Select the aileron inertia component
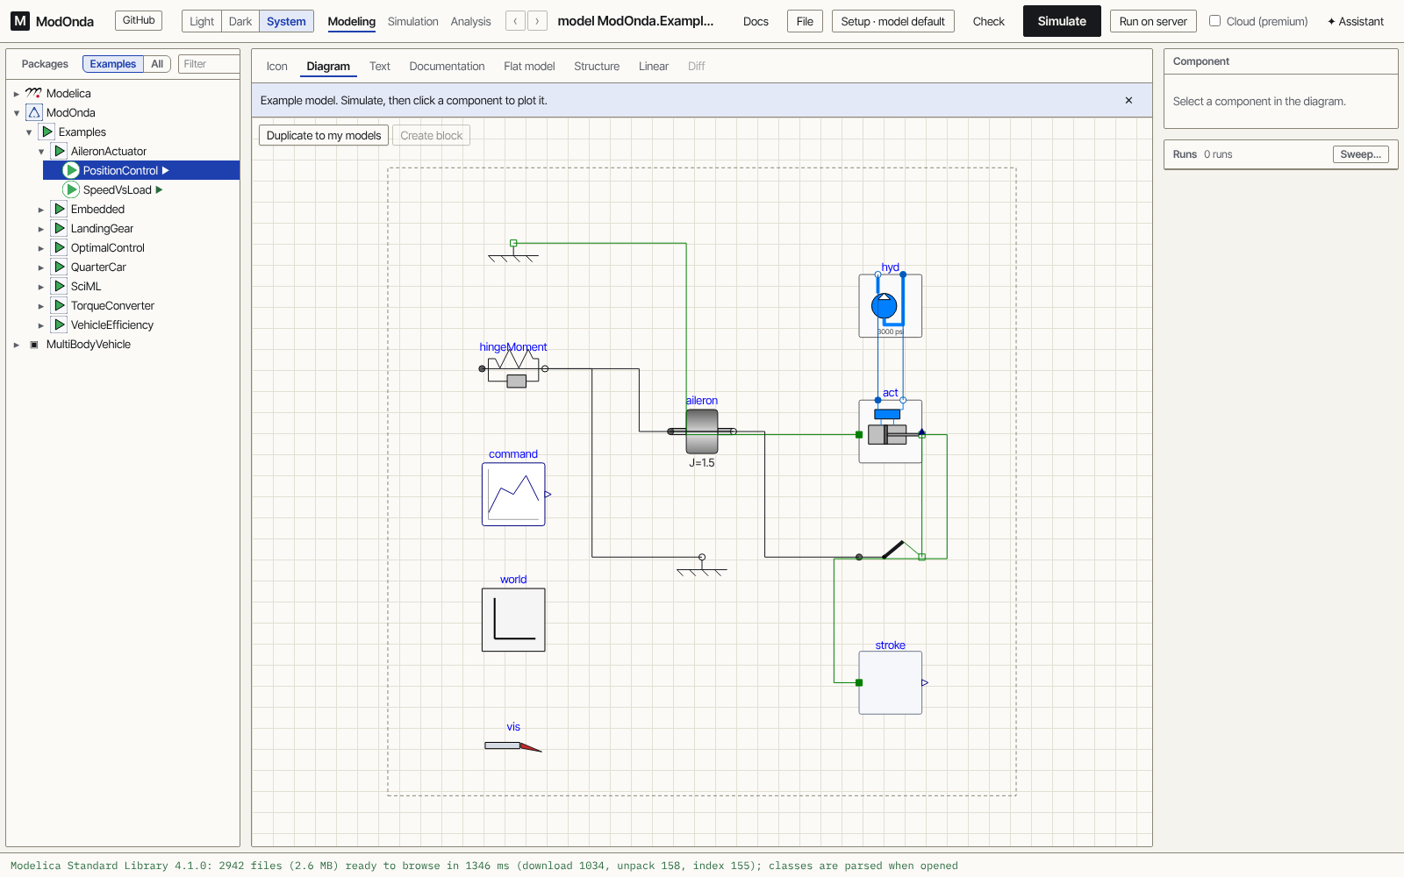The height and width of the screenshot is (877, 1404). click(702, 431)
